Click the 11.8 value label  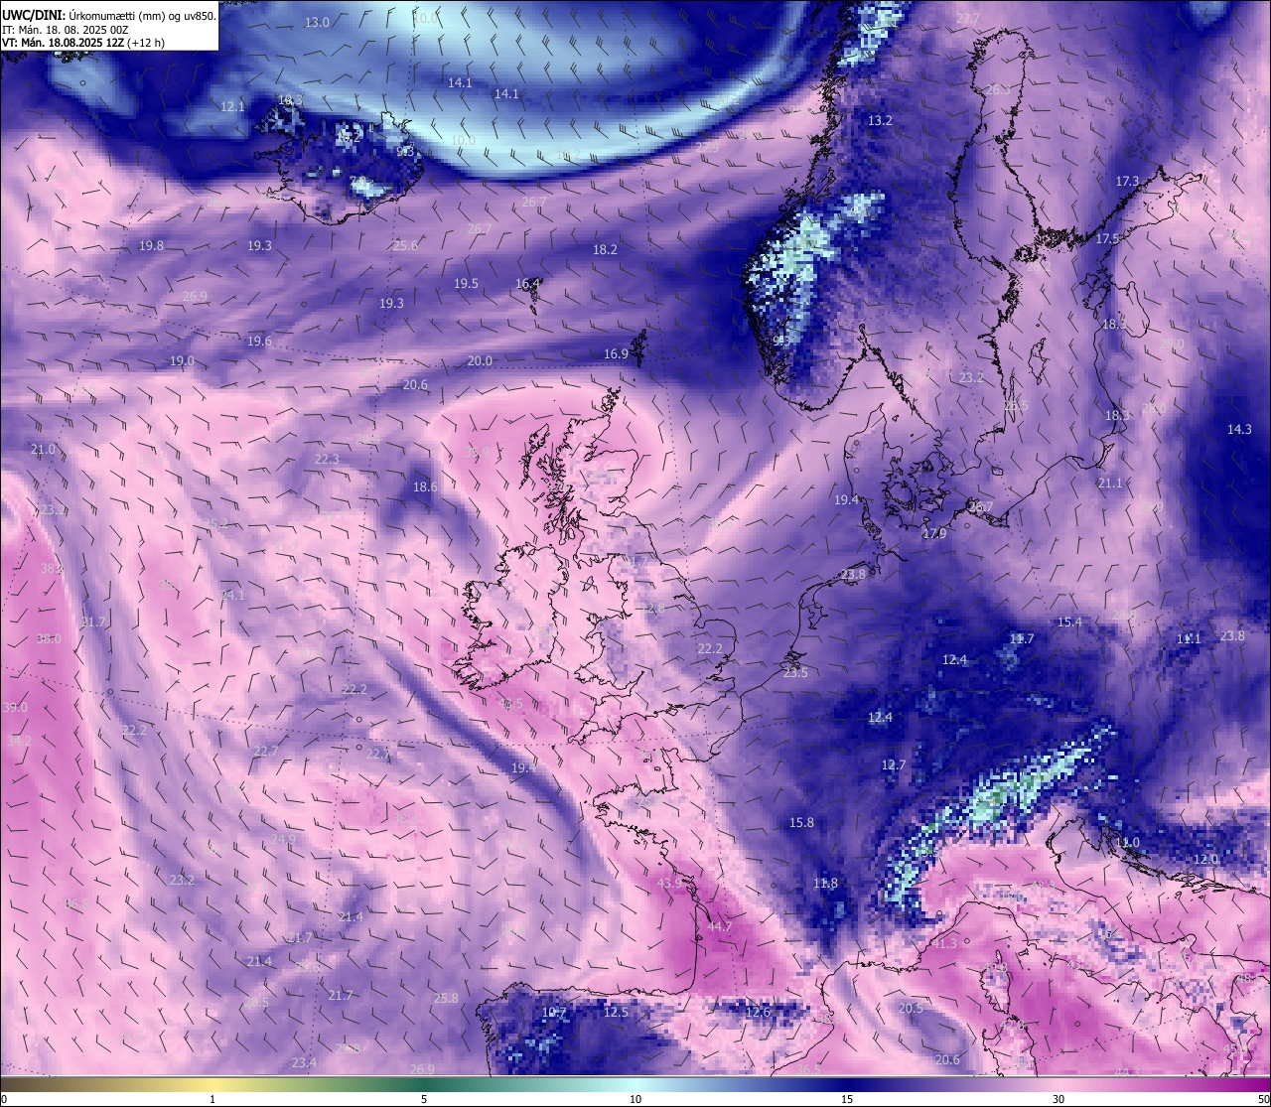click(825, 883)
